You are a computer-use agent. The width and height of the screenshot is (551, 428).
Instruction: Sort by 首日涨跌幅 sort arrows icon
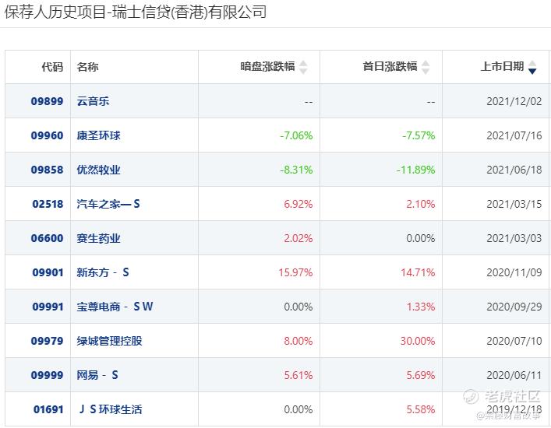coord(426,68)
